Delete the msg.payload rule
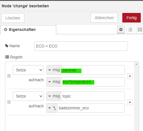 (130, 76)
